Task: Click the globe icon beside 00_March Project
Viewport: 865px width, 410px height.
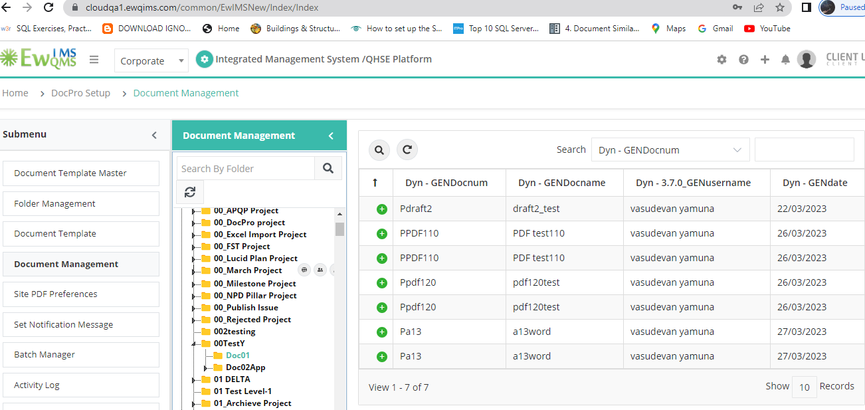Action: click(304, 270)
